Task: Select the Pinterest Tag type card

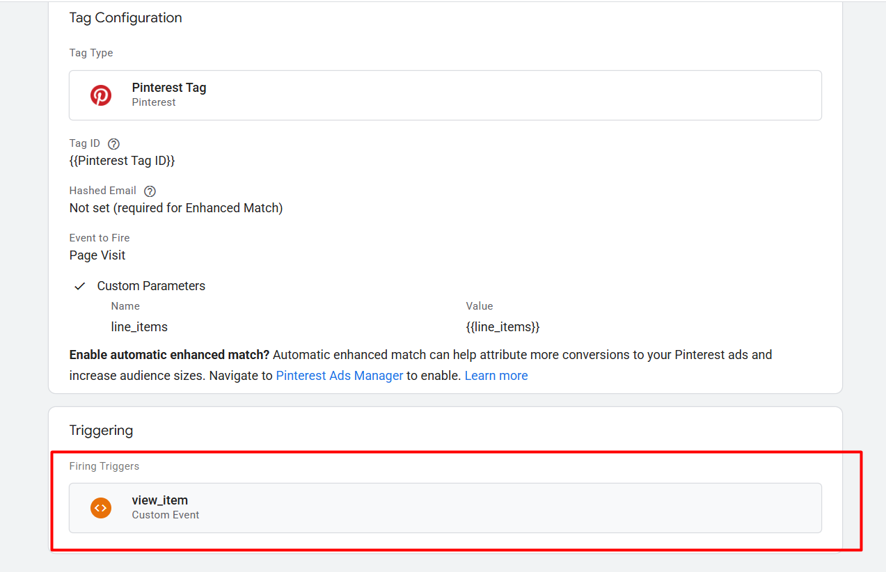Action: [x=445, y=95]
